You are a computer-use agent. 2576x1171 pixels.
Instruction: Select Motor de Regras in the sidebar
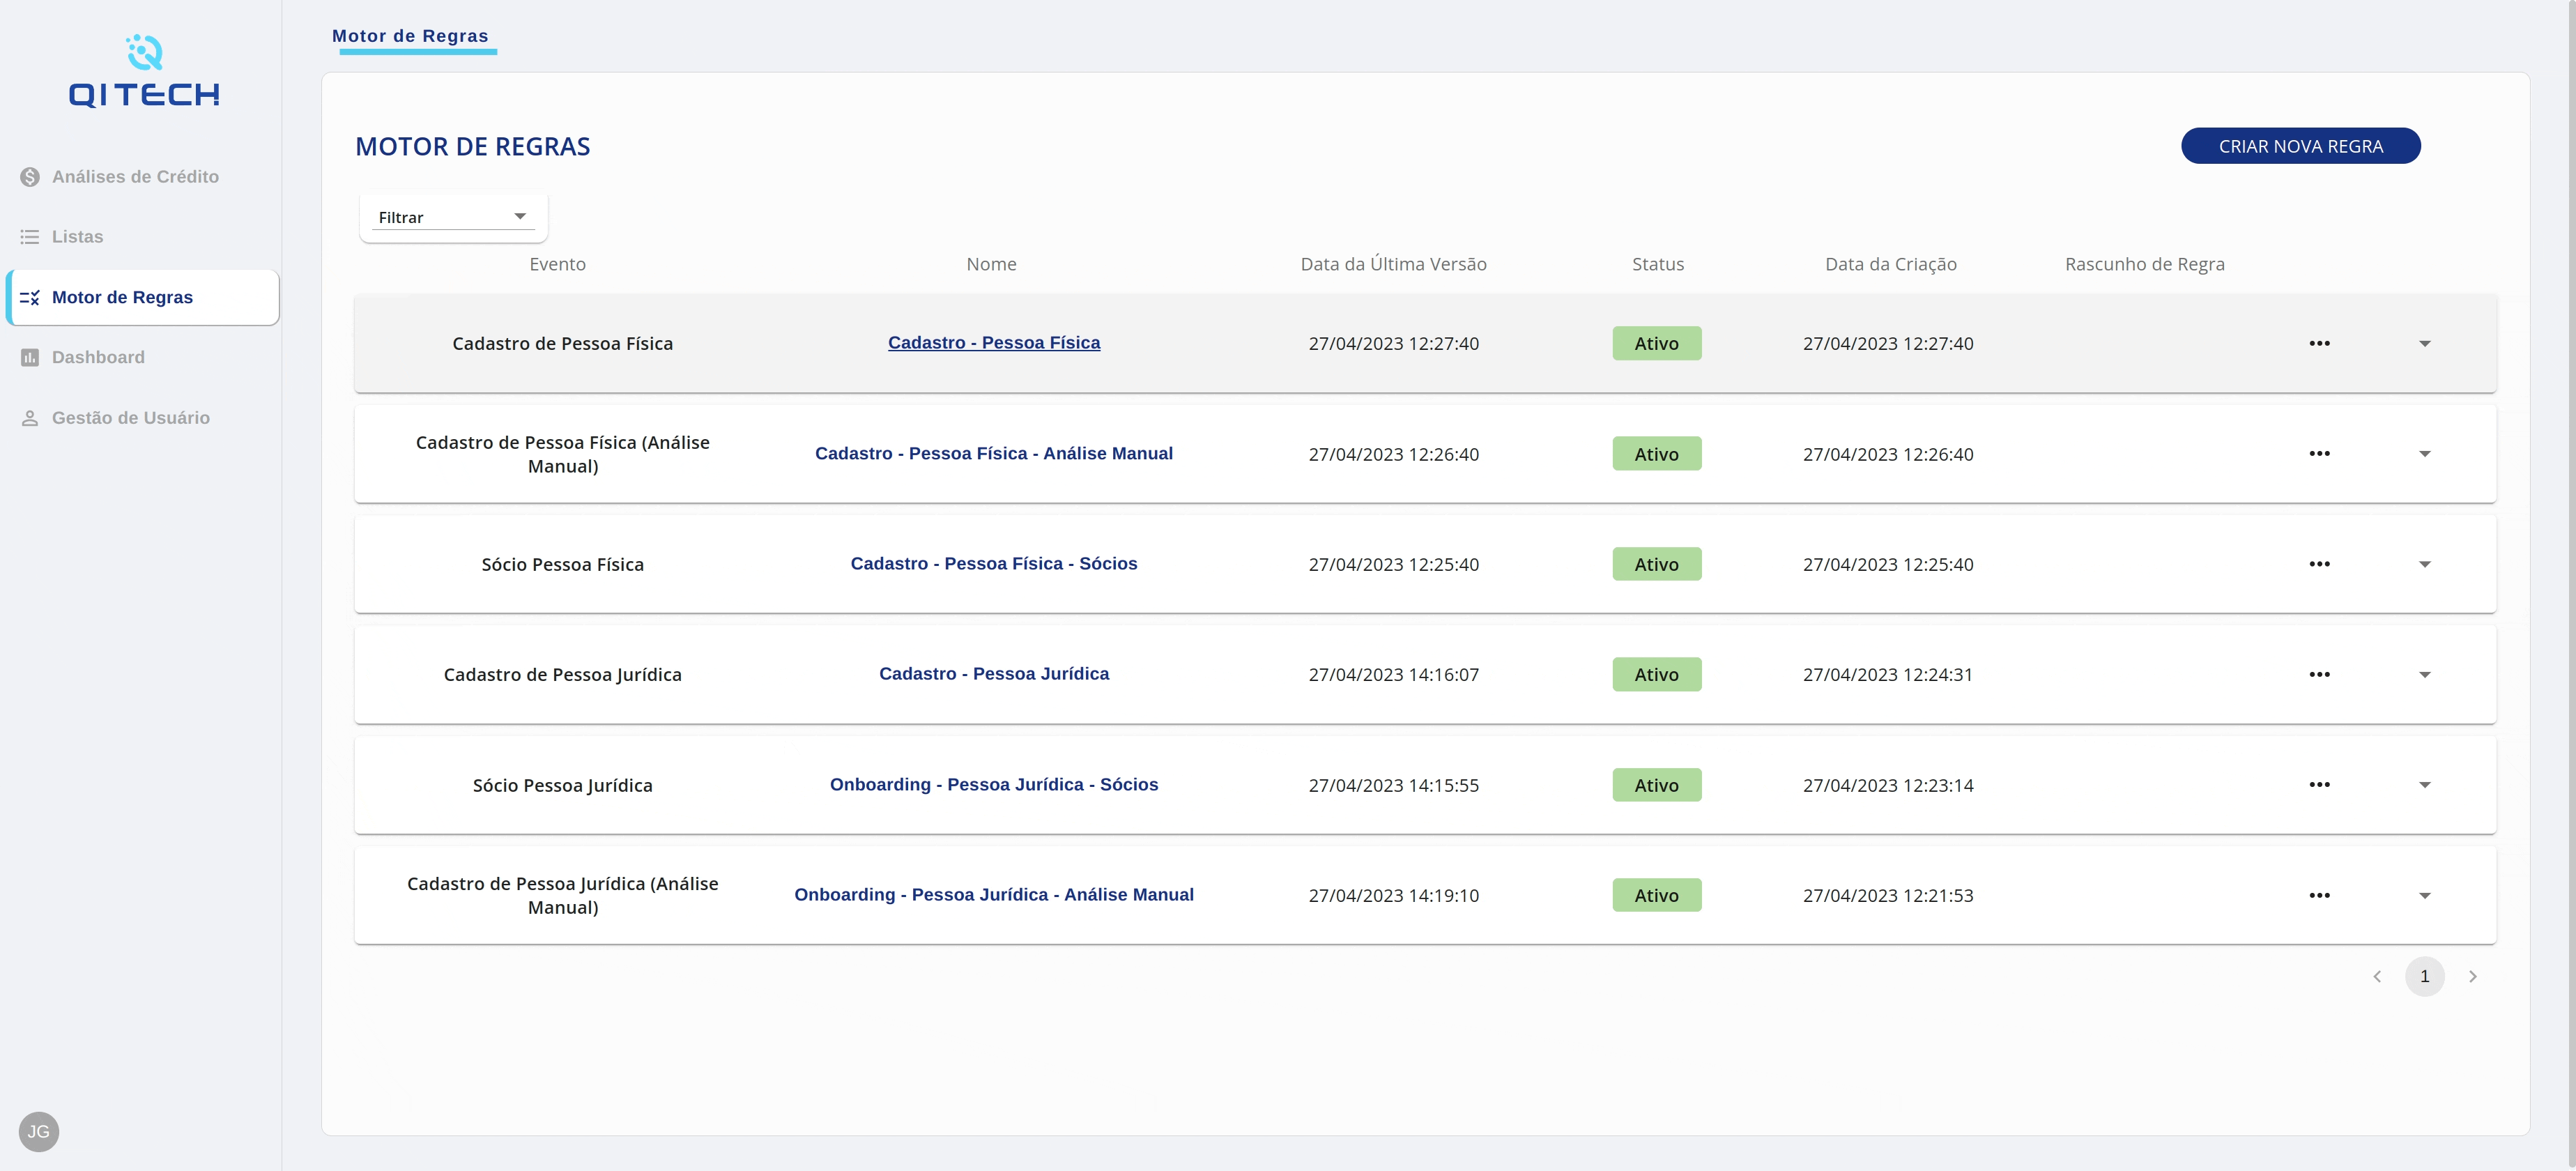tap(142, 298)
